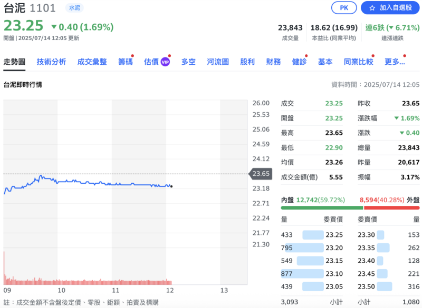The width and height of the screenshot is (422, 308).
Task: Switch to 河流圖 tab
Action: 218,62
